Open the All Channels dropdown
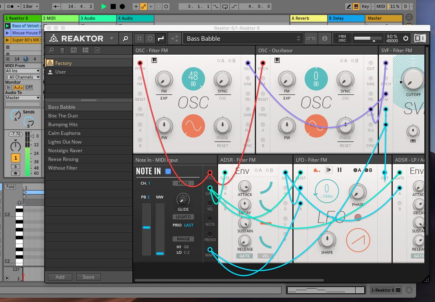This screenshot has width=435, height=302. coord(23,77)
